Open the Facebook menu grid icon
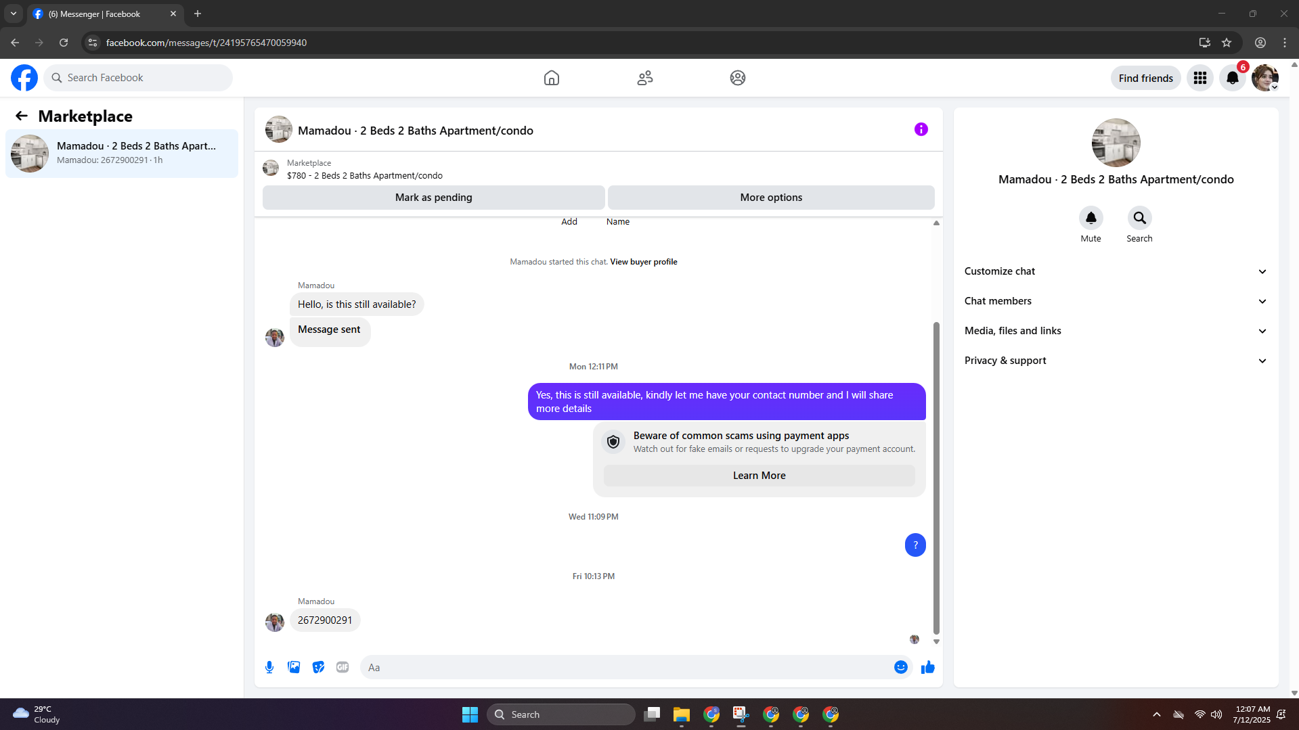 (1200, 78)
